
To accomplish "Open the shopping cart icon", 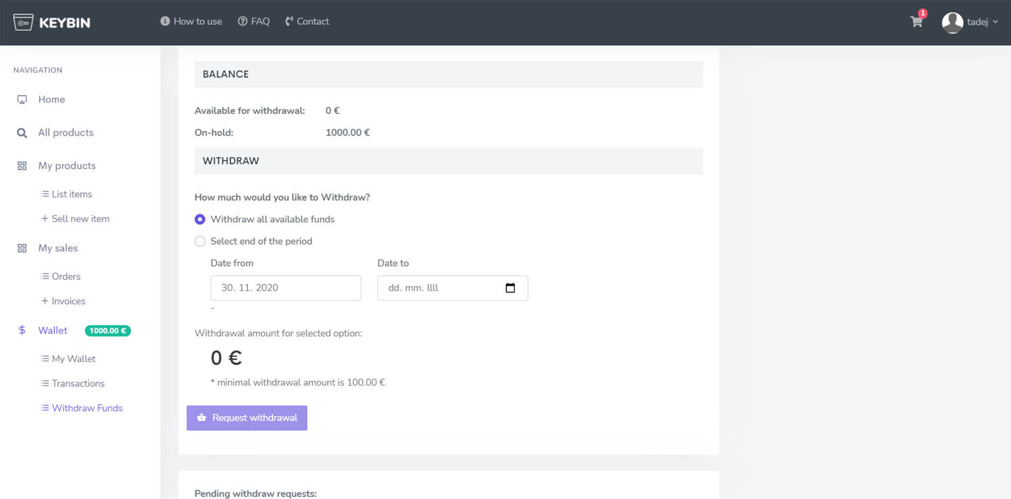I will coord(916,22).
